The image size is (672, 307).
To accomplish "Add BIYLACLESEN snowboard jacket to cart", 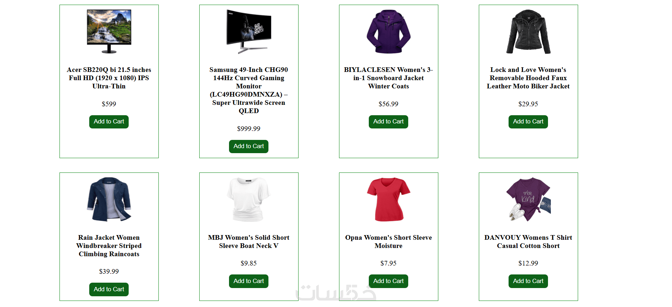I will click(389, 122).
